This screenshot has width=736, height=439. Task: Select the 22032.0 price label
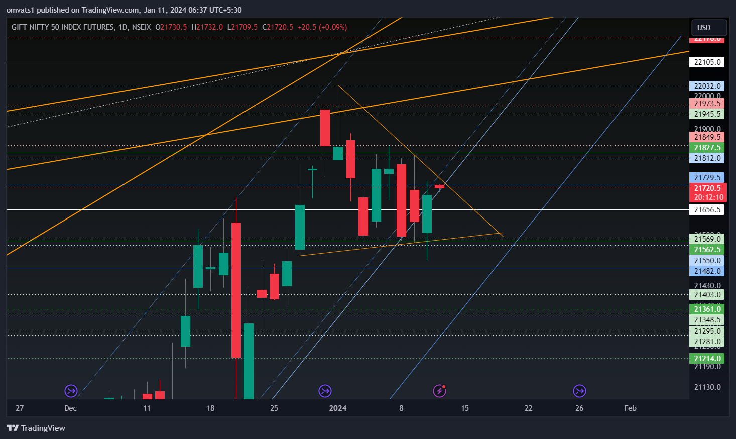707,86
